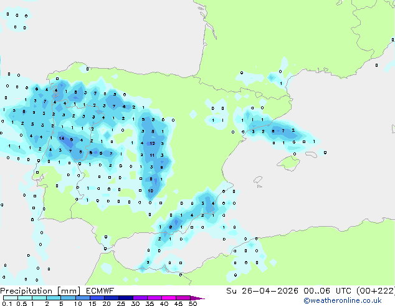The width and height of the screenshot is (395, 306).
Task: Click the 0.1–0.5 mm legend color swatch
Action: (11, 298)
